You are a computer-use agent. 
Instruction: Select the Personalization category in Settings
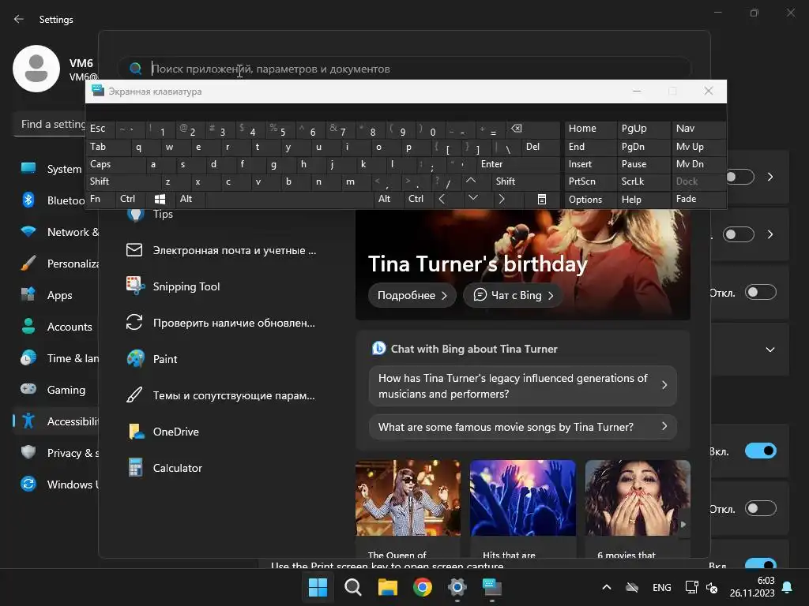pos(56,264)
